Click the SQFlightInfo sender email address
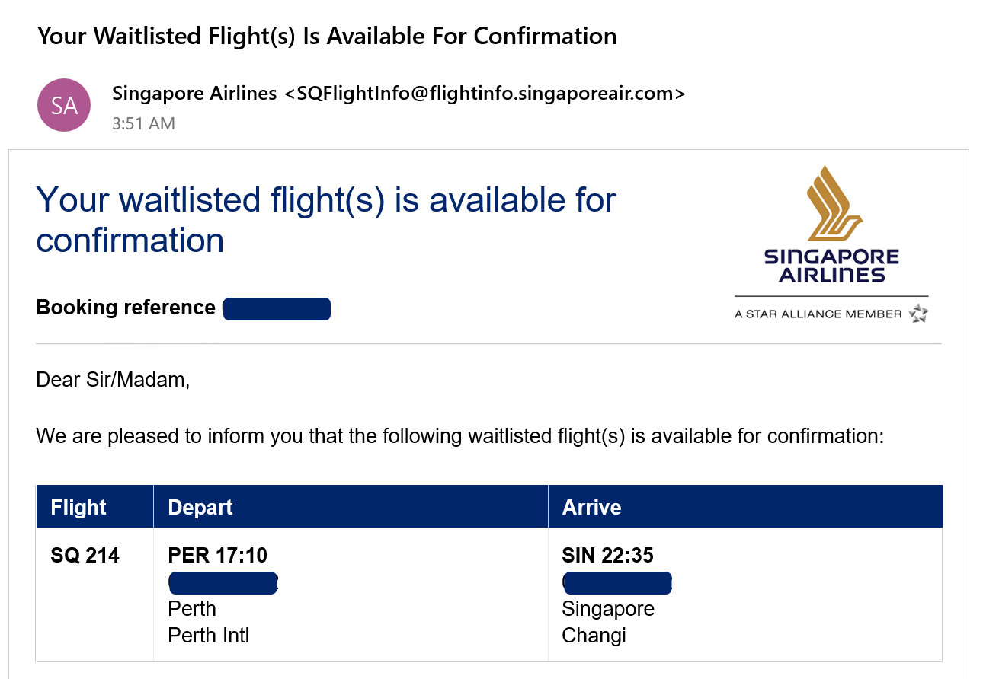 pos(485,94)
